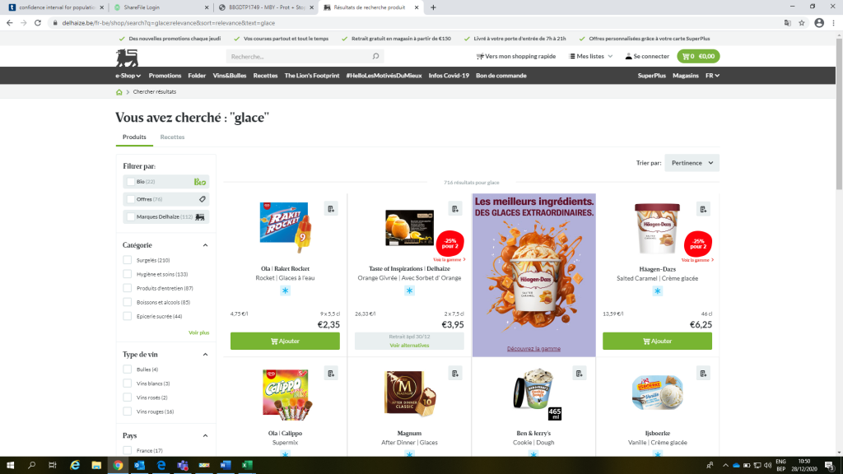This screenshot has height=474, width=843.
Task: Focus the Recherche search field
Action: coord(299,57)
